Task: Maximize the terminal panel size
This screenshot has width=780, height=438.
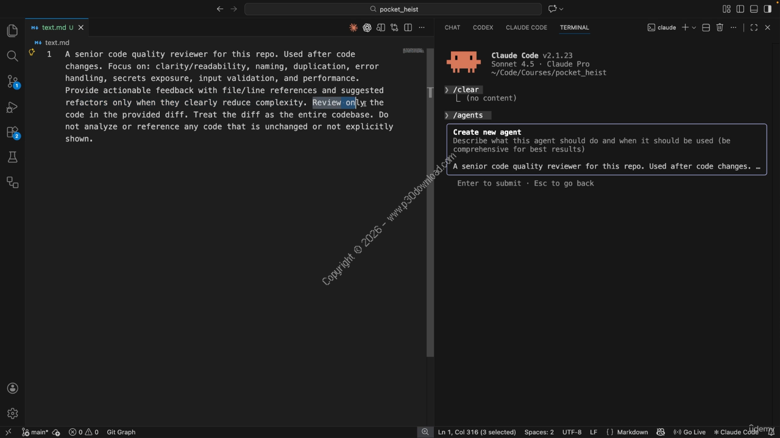Action: (754, 27)
